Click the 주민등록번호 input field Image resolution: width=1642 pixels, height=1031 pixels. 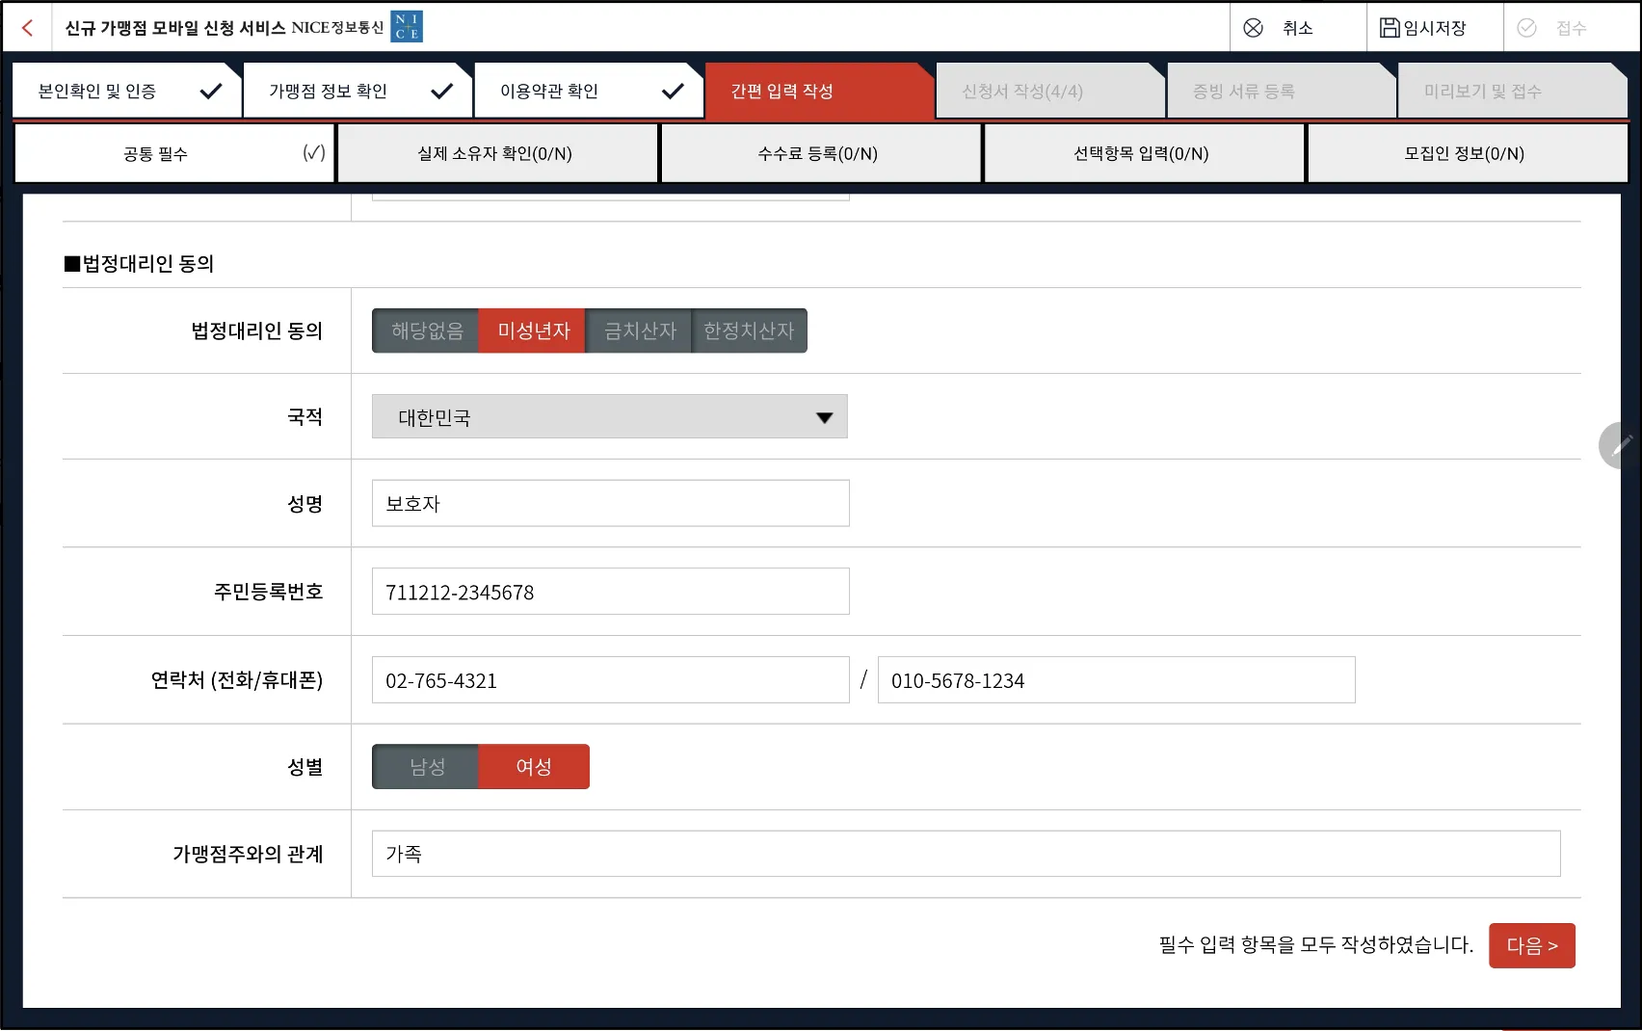tap(611, 592)
